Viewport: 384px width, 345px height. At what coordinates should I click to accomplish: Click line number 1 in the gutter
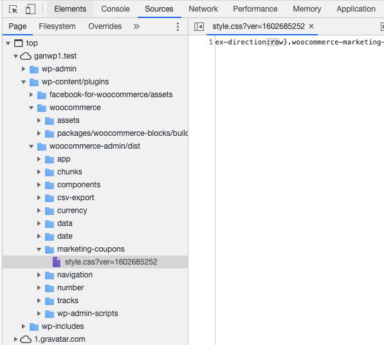210,42
